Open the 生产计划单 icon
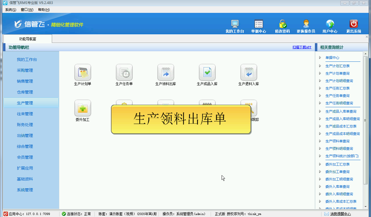 point(82,72)
